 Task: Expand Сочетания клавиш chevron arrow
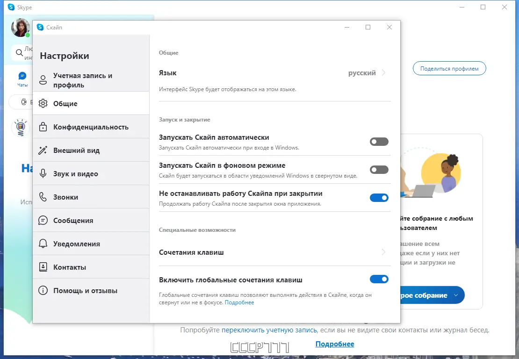[x=383, y=252]
